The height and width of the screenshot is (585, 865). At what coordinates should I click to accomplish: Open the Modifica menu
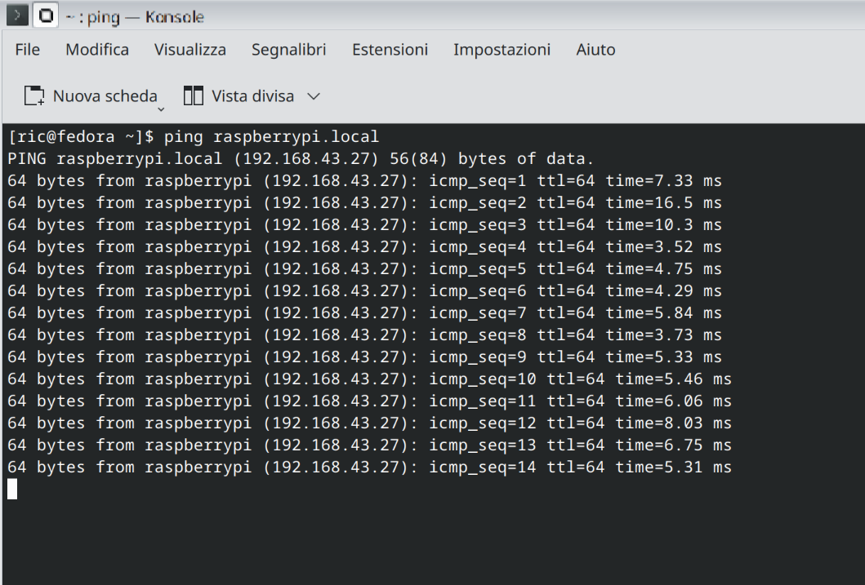click(x=97, y=50)
